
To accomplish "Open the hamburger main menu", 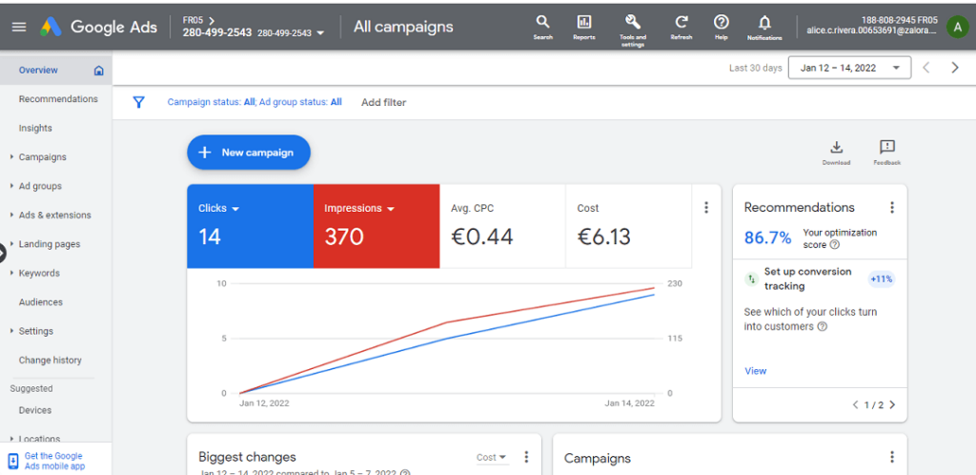I will pyautogui.click(x=19, y=27).
